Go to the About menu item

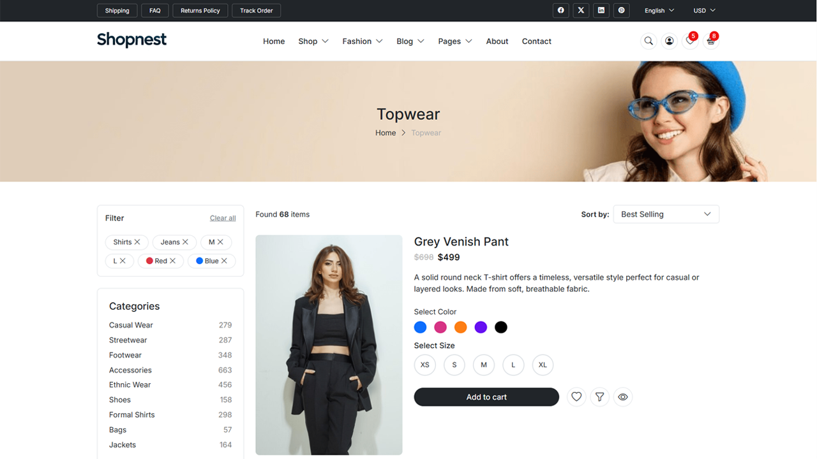click(497, 41)
